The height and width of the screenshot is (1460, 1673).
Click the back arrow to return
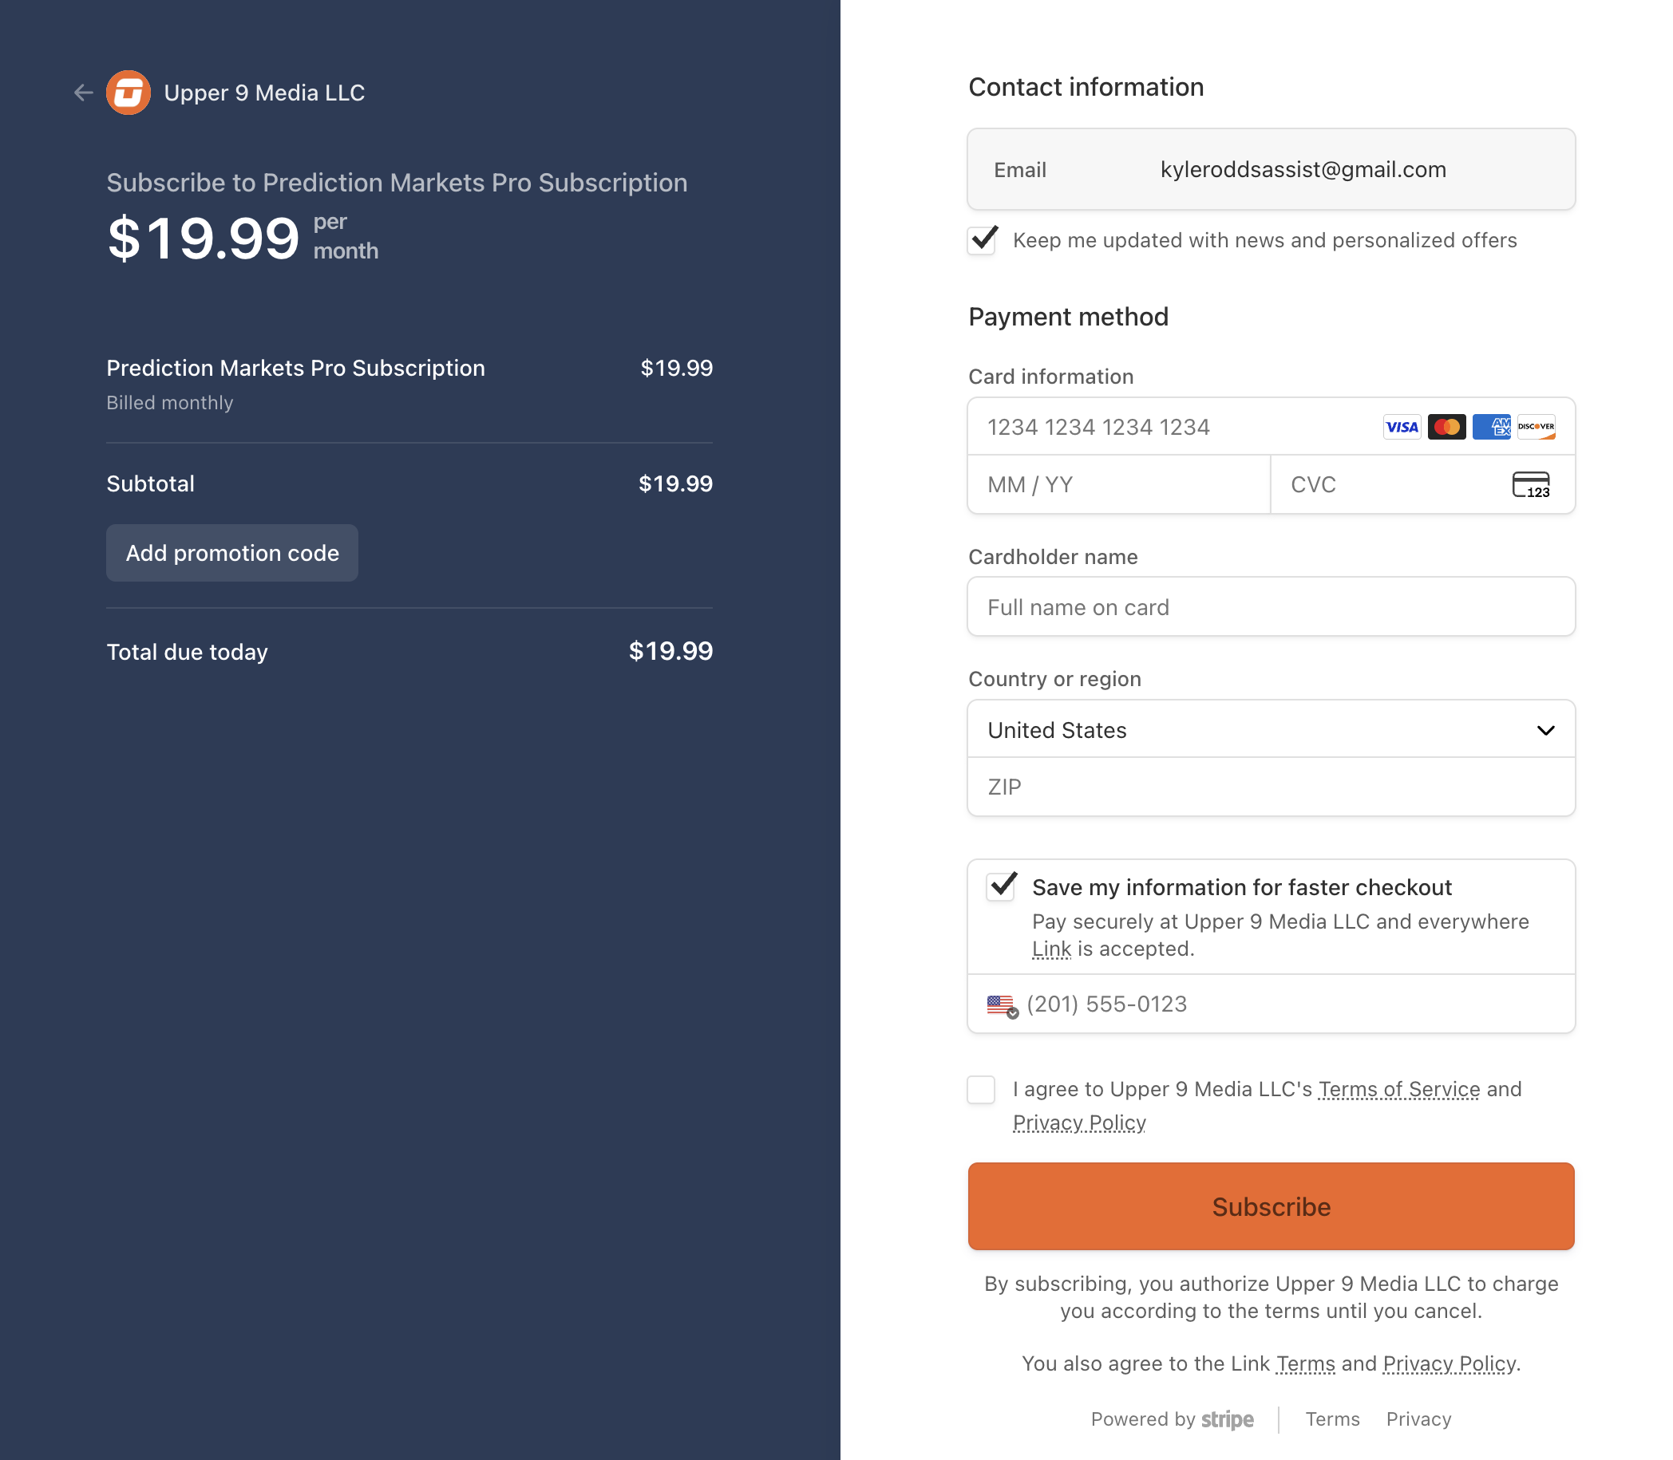pos(82,92)
